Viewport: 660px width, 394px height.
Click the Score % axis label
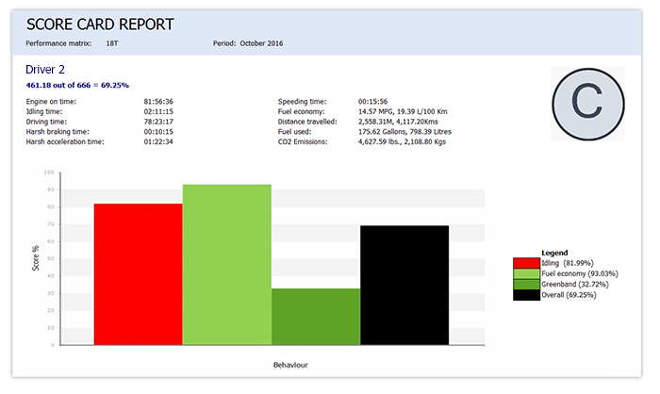36,257
